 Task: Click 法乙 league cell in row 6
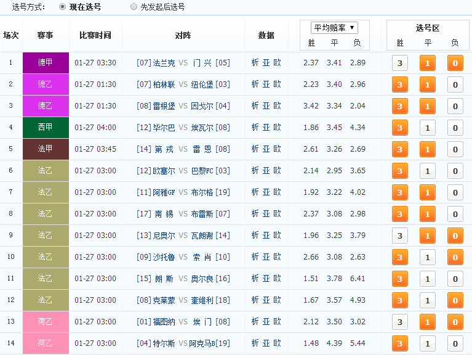[x=46, y=171]
